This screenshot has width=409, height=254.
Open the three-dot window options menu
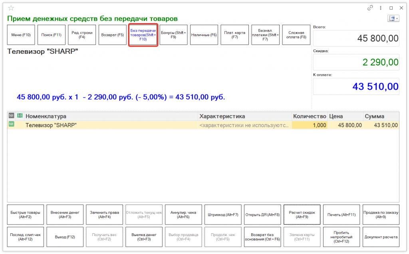381,8
